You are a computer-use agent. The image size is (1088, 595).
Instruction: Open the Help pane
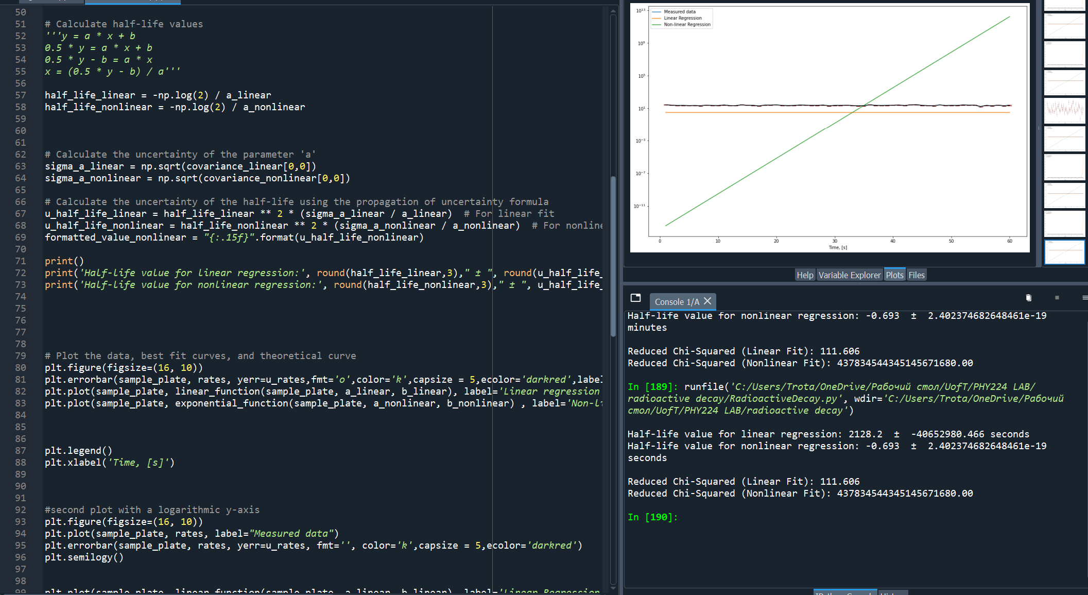tap(805, 275)
